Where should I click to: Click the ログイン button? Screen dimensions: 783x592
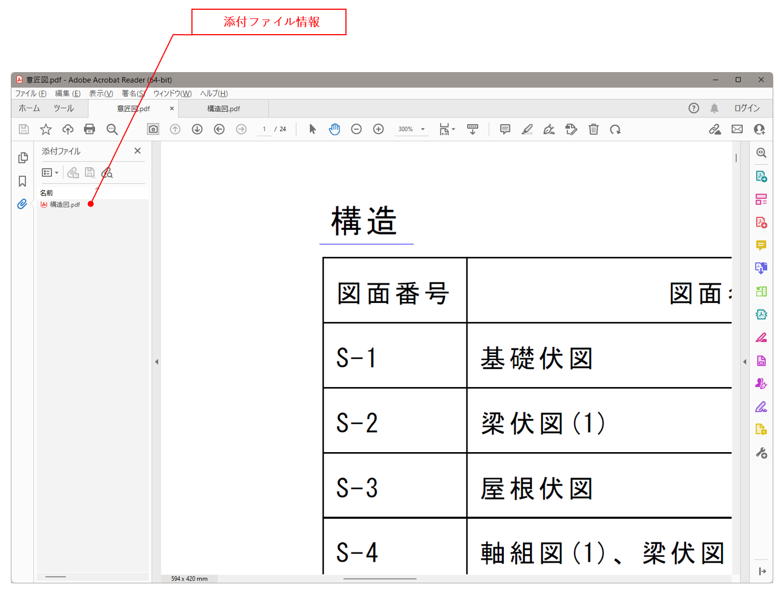(747, 108)
